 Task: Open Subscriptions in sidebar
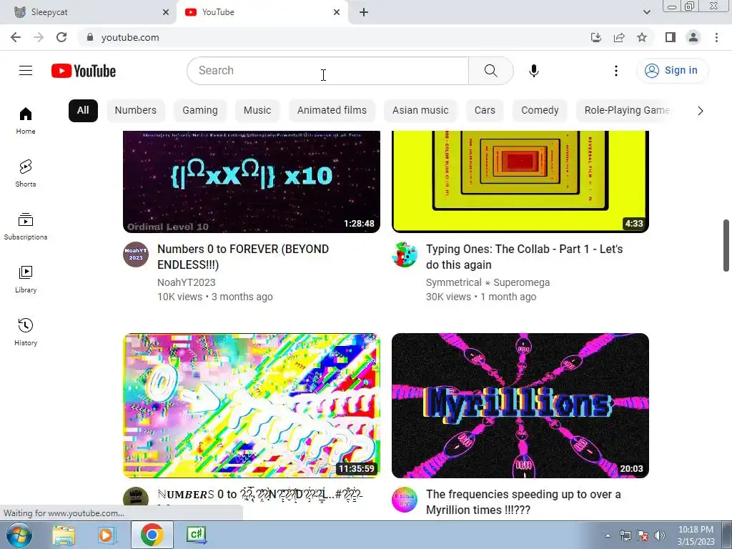pyautogui.click(x=26, y=227)
